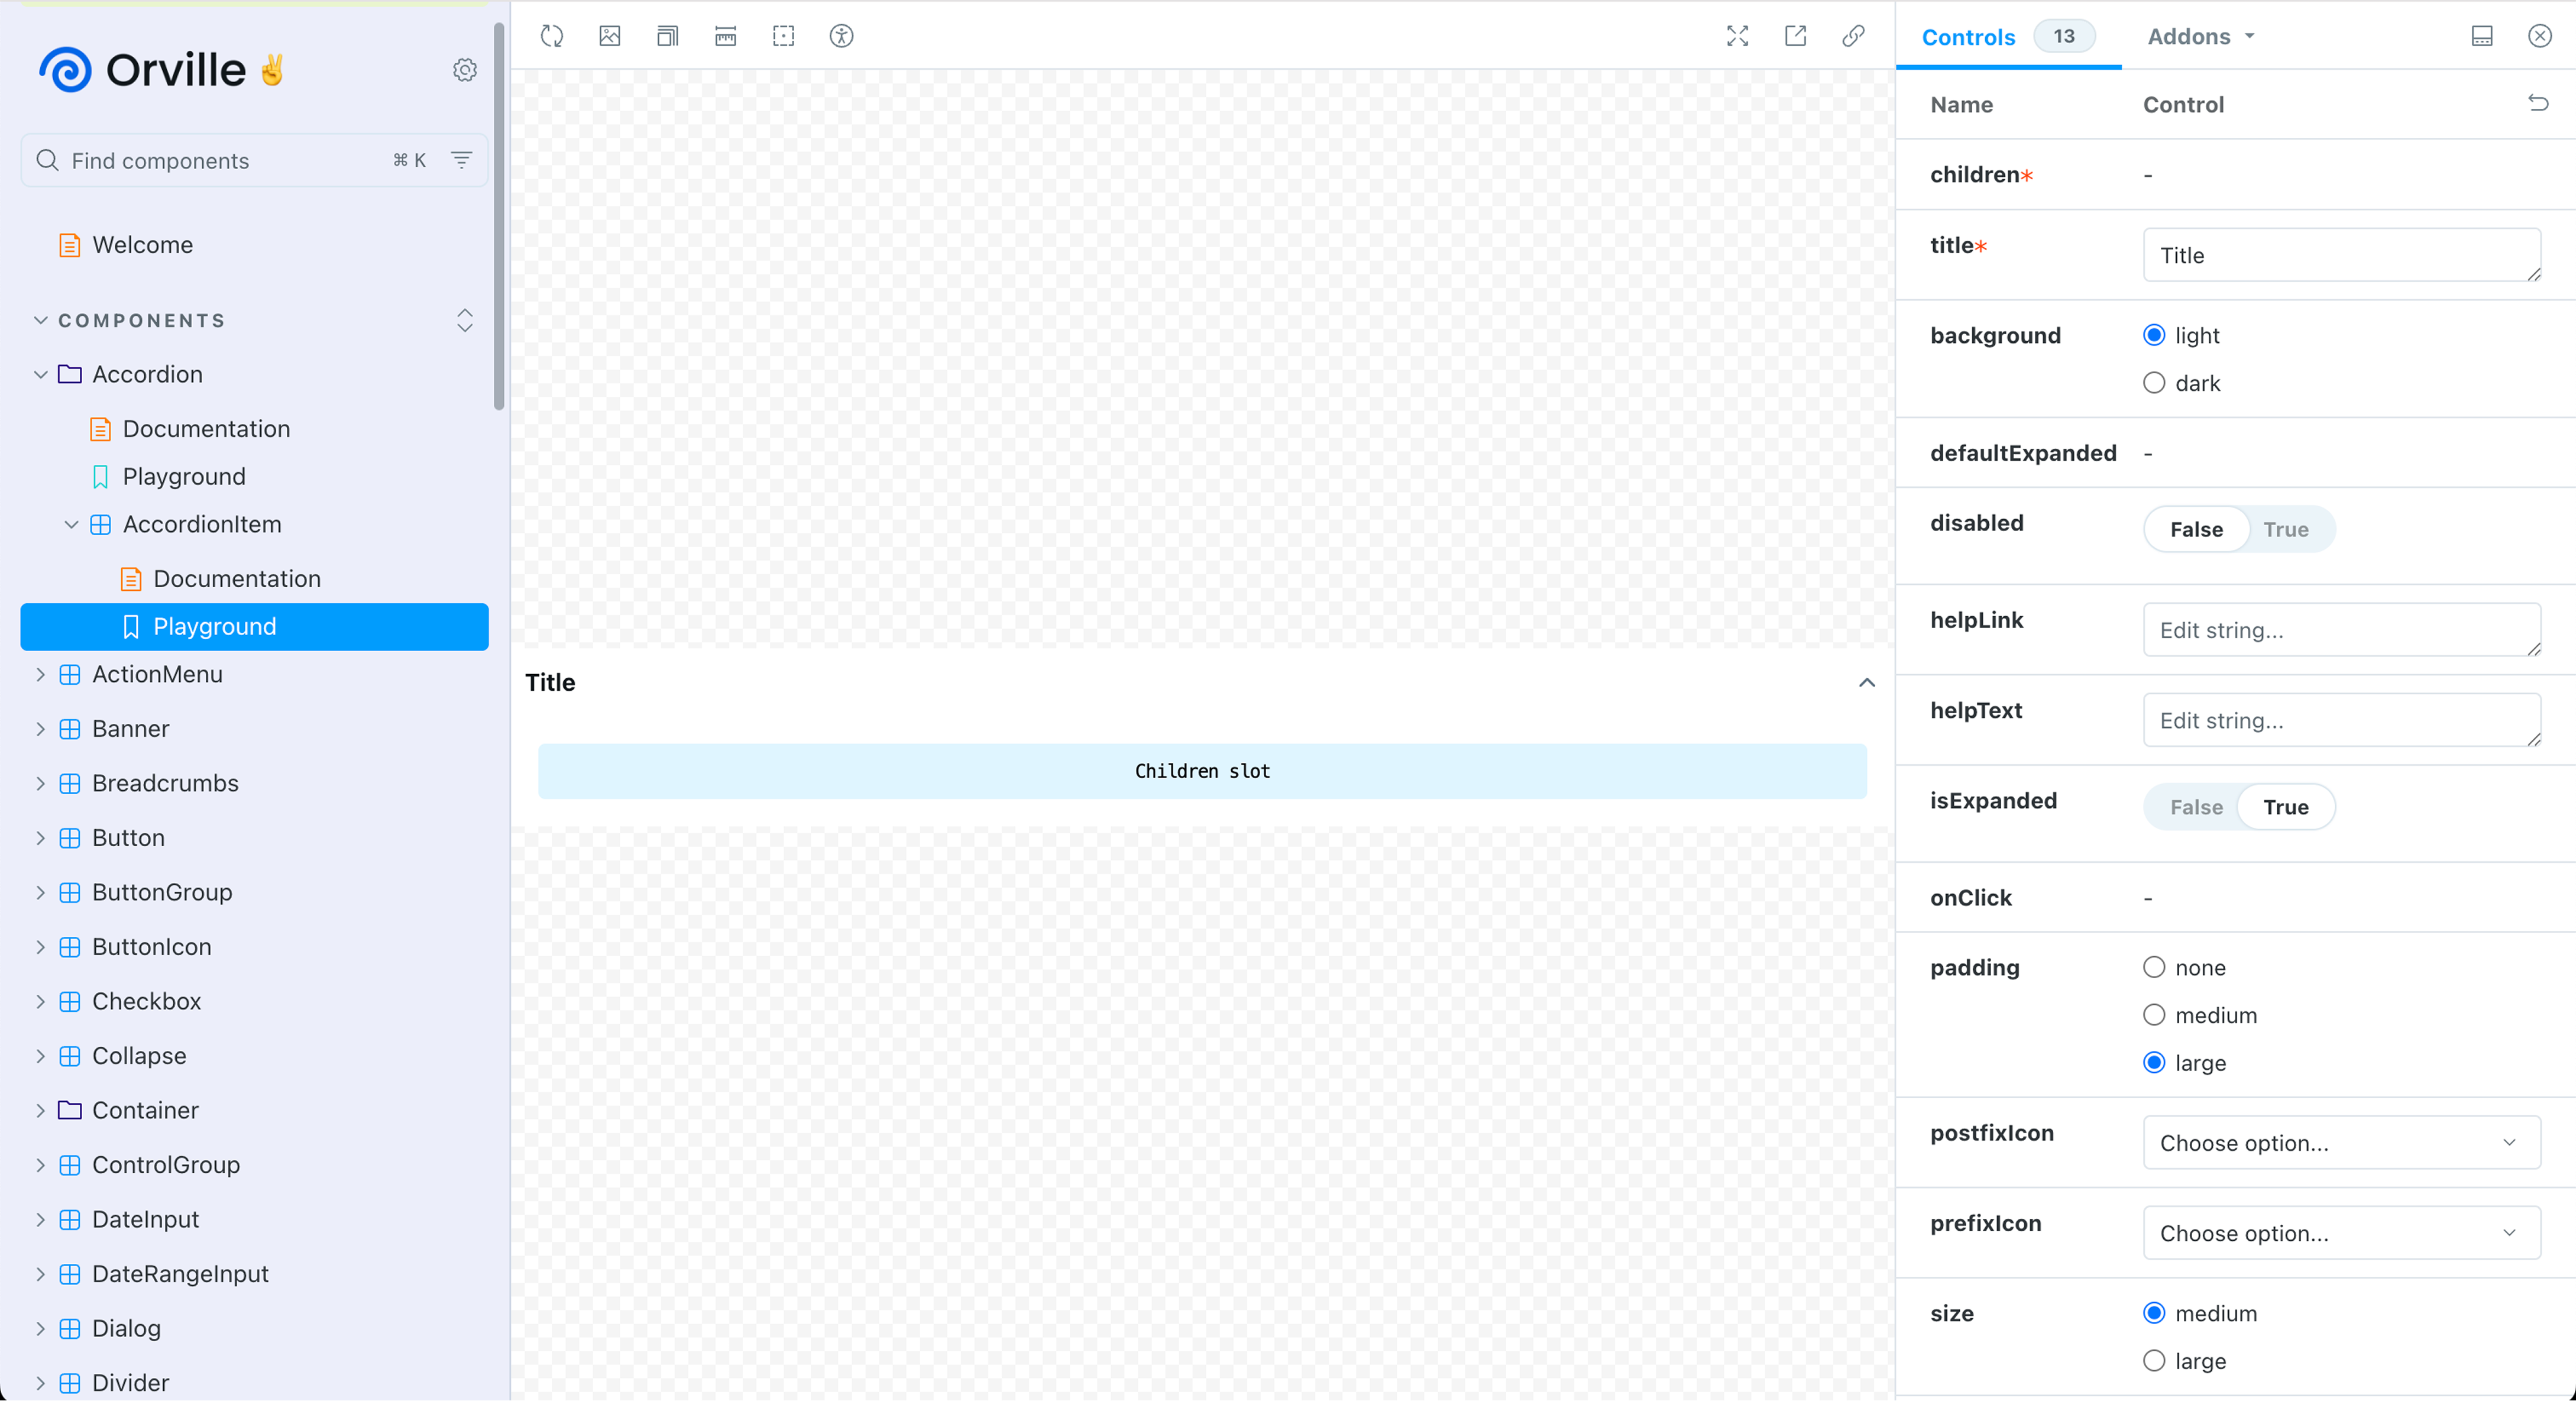
Task: Toggle the background image icon in toolbar
Action: 610,37
